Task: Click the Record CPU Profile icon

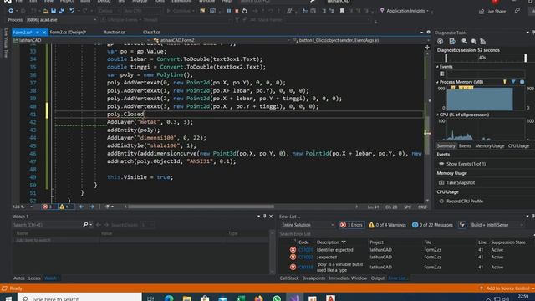Action: tap(441, 201)
